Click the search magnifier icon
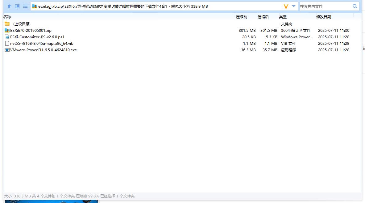The width and height of the screenshot is (365, 203). [355, 6]
